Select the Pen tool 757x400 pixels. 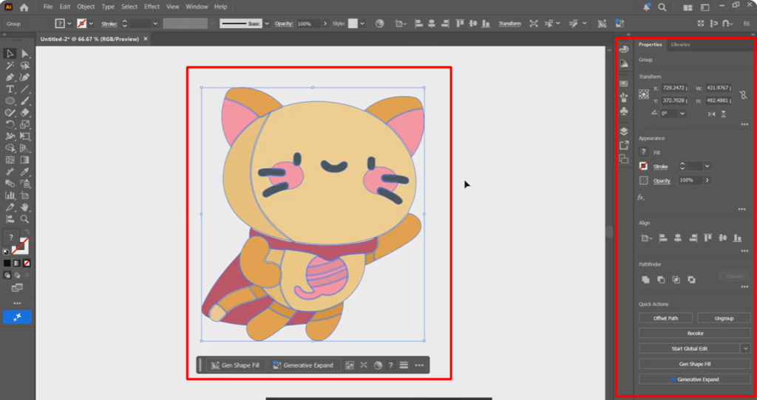click(x=10, y=77)
